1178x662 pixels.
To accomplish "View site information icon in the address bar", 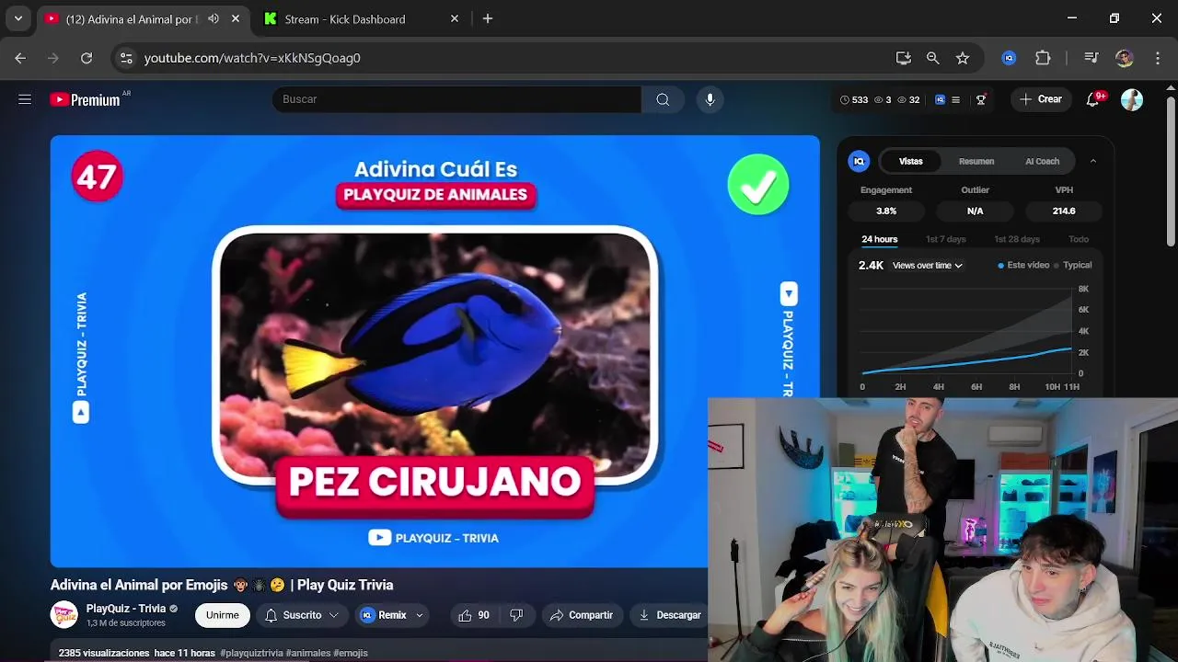I will click(x=127, y=58).
